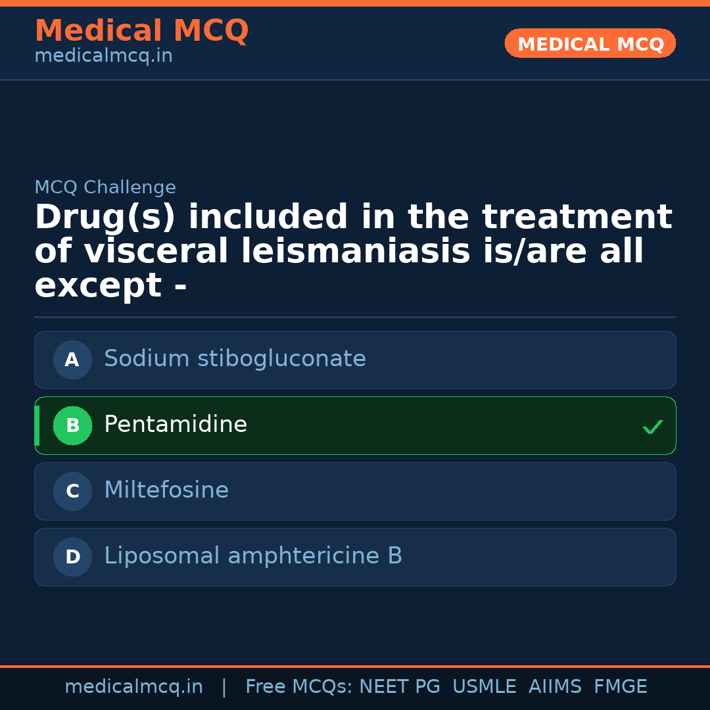Select the Miltefosine answer option
The width and height of the screenshot is (710, 710).
click(x=355, y=491)
